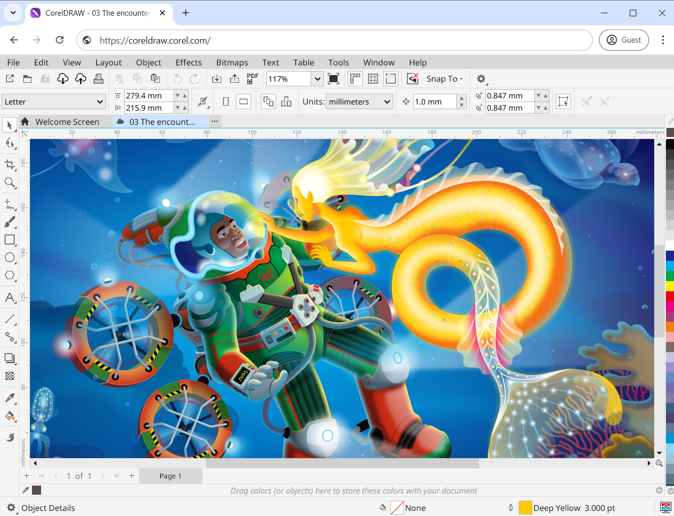Toggle the document grid
674x516 pixels.
point(373,79)
